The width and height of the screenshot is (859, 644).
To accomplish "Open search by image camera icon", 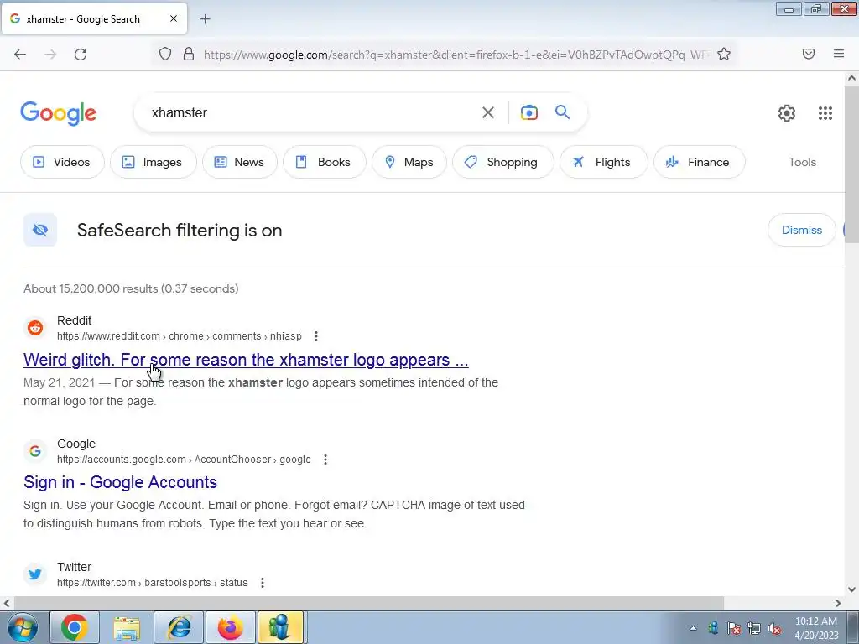I will (x=528, y=112).
